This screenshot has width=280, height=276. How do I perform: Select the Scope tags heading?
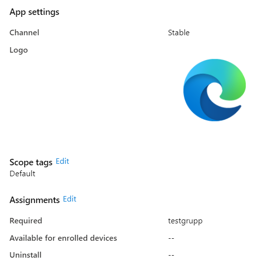31,162
